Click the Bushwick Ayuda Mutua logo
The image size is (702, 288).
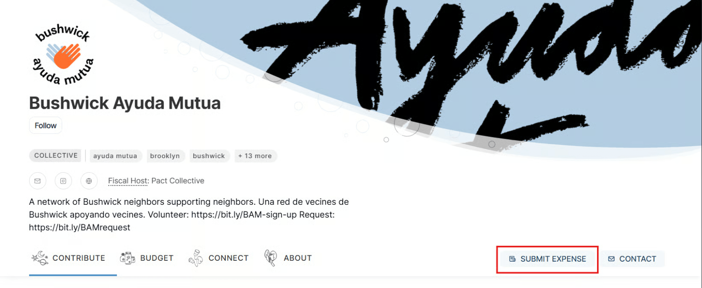[63, 55]
